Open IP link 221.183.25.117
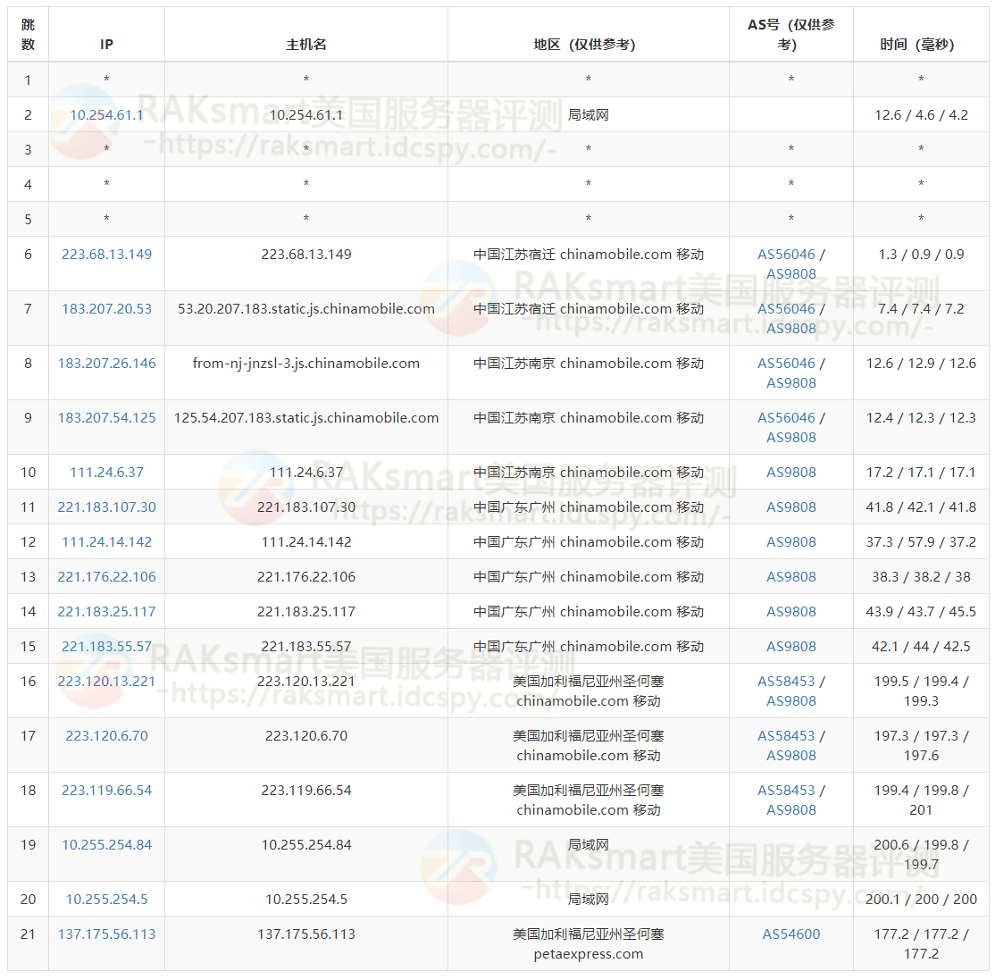The image size is (995, 980). [x=106, y=613]
